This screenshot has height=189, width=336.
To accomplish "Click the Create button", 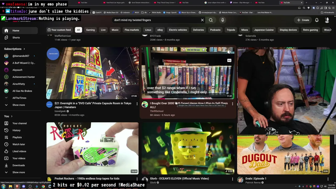I will [x=303, y=20].
